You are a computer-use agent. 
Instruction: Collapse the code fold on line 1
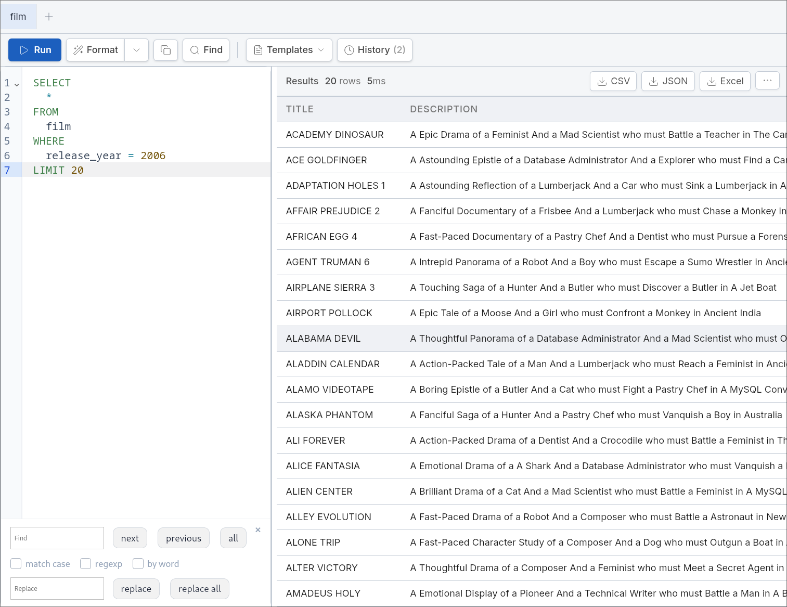tap(17, 84)
